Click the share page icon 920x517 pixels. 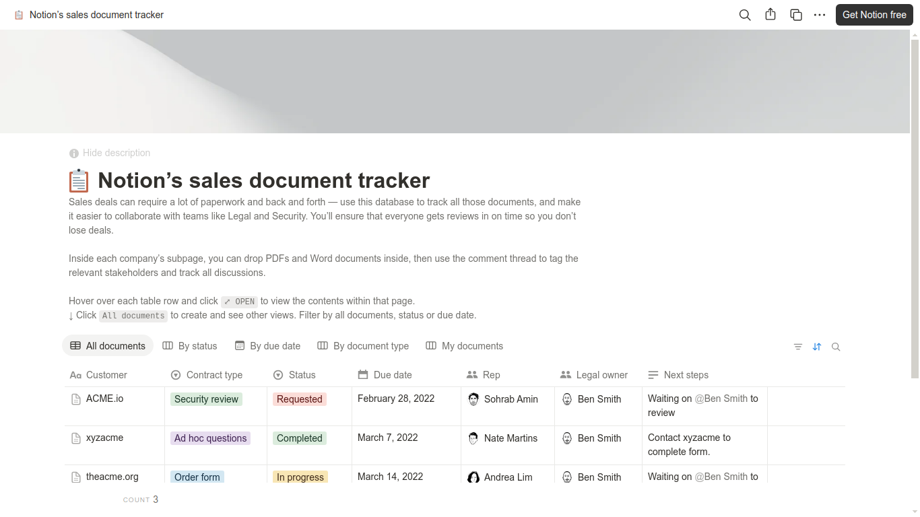click(x=770, y=15)
